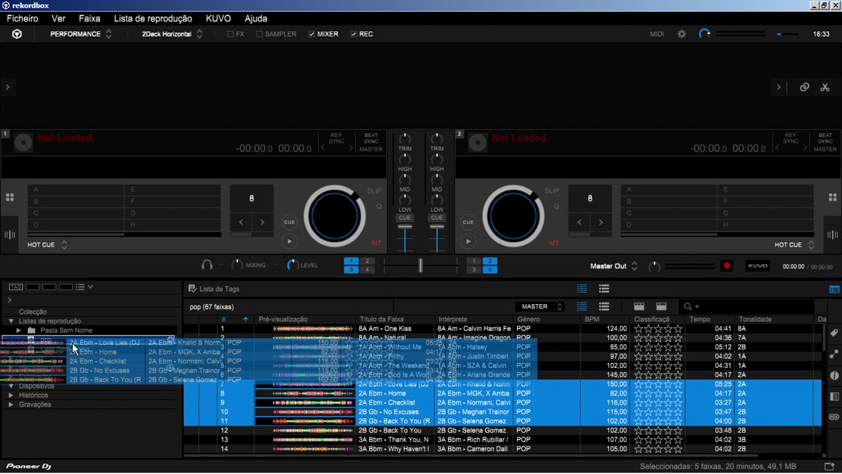Toggle the FX checkbox

tap(230, 34)
